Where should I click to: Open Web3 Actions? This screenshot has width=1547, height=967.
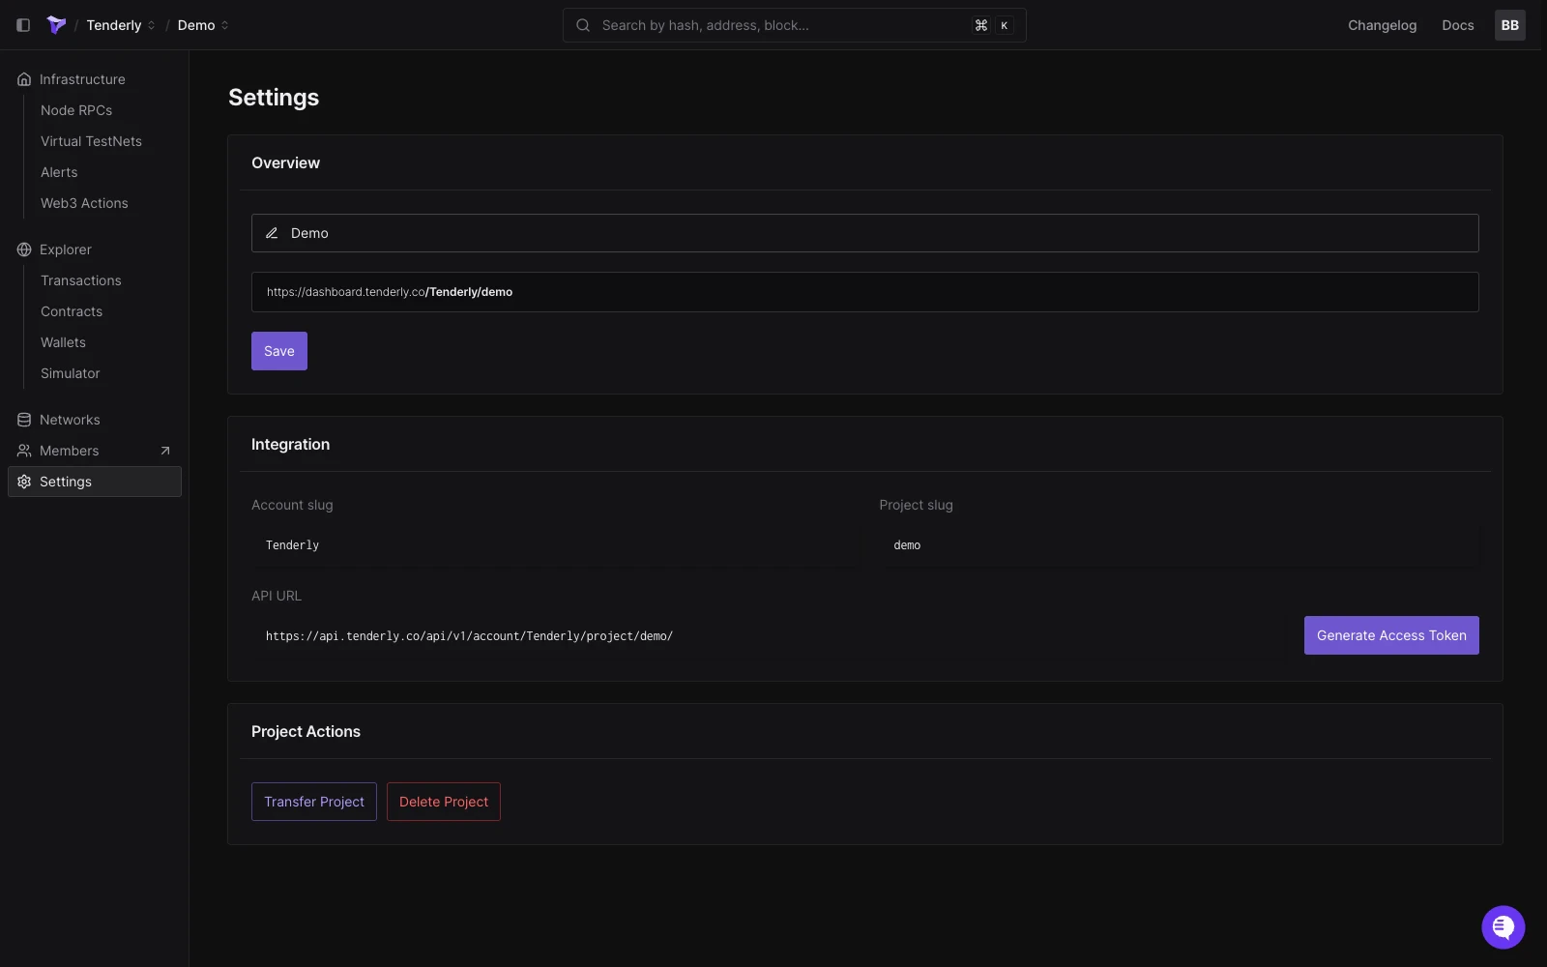(x=84, y=203)
